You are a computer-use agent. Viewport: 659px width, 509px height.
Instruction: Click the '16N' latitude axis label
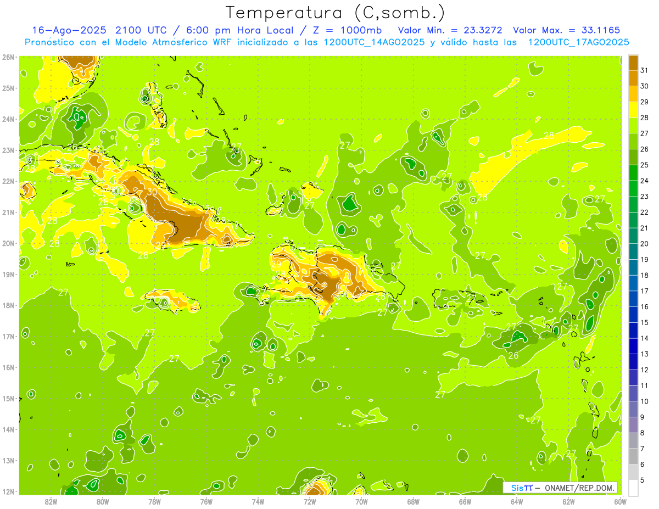8,367
